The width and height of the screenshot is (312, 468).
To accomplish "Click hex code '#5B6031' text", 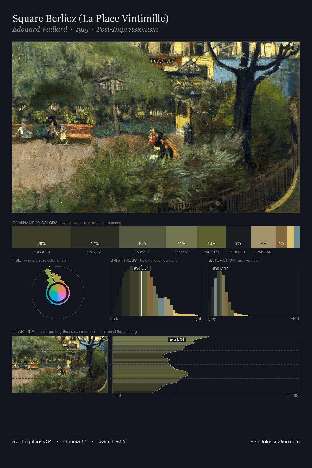I will point(212,252).
